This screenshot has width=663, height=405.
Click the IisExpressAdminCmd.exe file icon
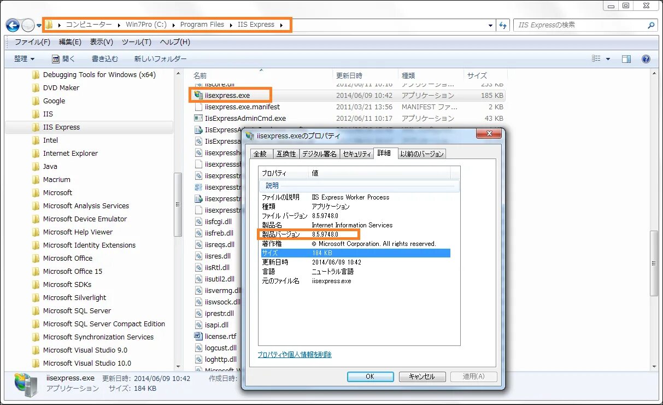click(x=198, y=118)
